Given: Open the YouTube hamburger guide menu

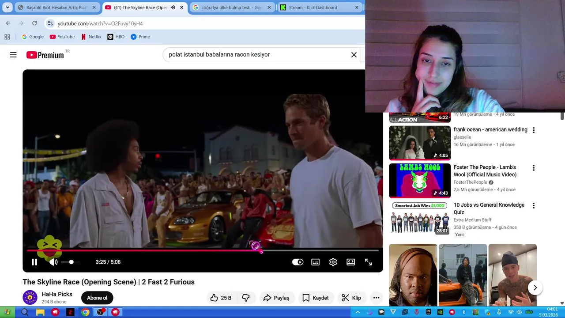Looking at the screenshot, I should coord(13,55).
